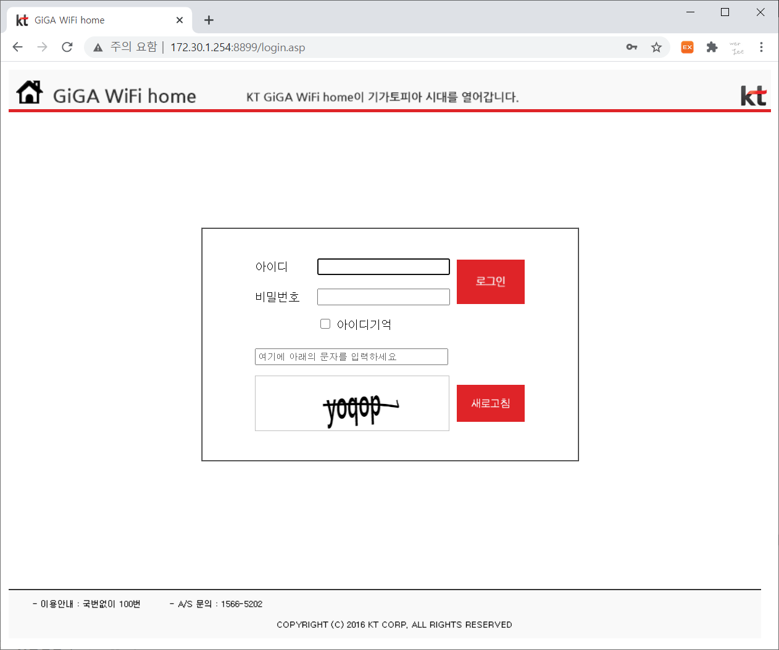Open a new tab with the plus button
The width and height of the screenshot is (779, 650).
click(209, 20)
